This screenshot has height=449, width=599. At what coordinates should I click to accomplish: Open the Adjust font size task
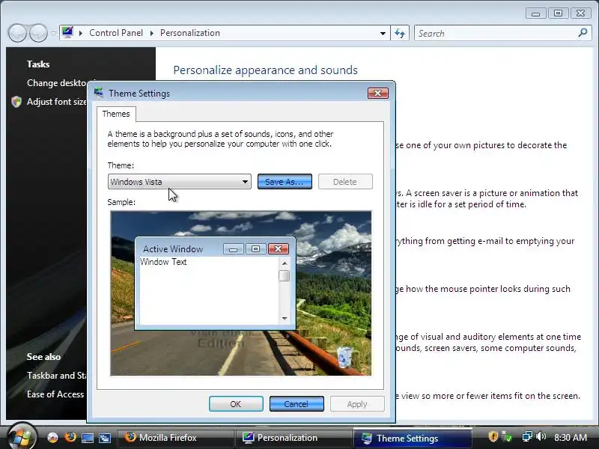pyautogui.click(x=57, y=102)
